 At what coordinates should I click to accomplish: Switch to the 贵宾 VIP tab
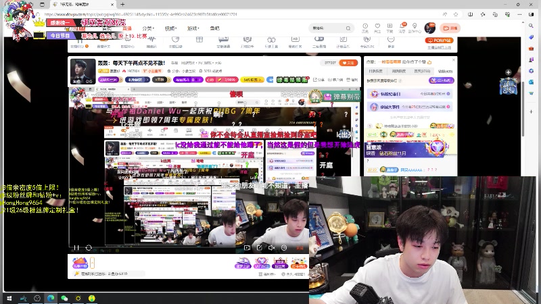pyautogui.click(x=422, y=71)
